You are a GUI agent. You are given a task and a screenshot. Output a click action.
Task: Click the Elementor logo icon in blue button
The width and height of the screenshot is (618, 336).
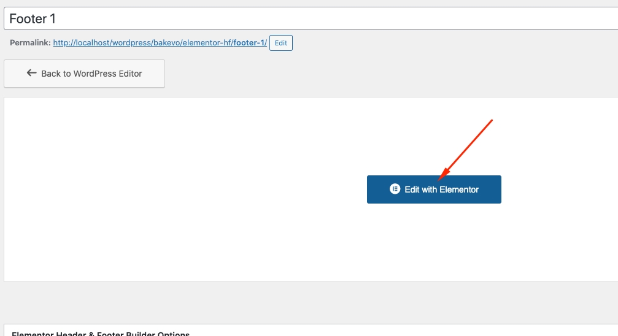395,189
